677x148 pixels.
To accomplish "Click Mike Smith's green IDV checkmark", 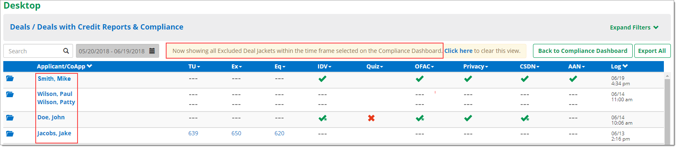I will coord(322,79).
